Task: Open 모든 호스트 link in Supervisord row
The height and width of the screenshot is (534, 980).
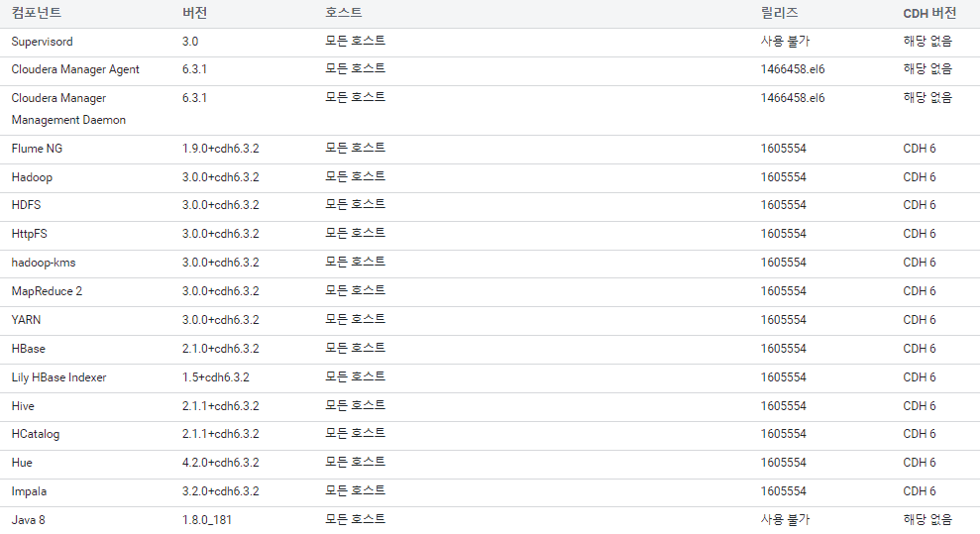Action: 355,41
